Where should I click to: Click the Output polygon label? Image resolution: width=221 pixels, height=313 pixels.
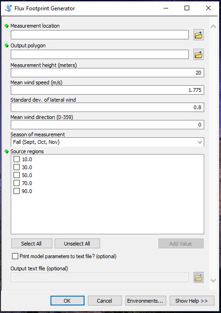[28, 45]
